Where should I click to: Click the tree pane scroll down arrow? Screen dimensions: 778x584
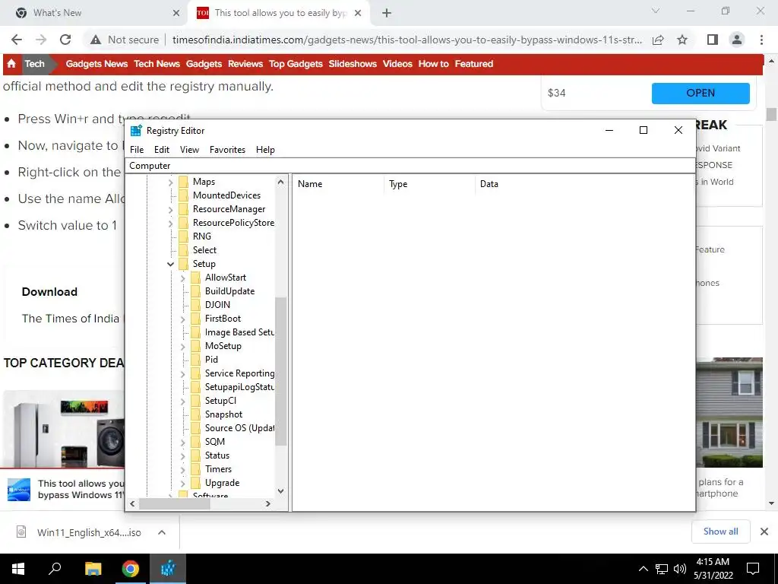pos(281,491)
